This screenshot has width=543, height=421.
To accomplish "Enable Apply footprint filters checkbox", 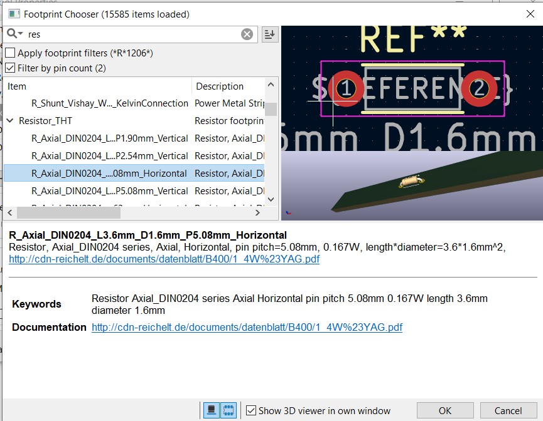I will [11, 53].
